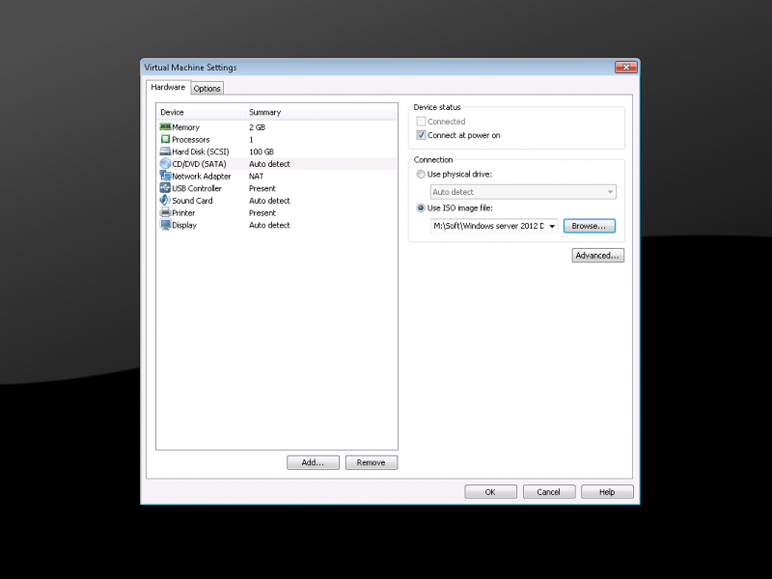The height and width of the screenshot is (579, 772).
Task: Click the Hard Disk (SCSI) icon
Action: pyautogui.click(x=165, y=152)
